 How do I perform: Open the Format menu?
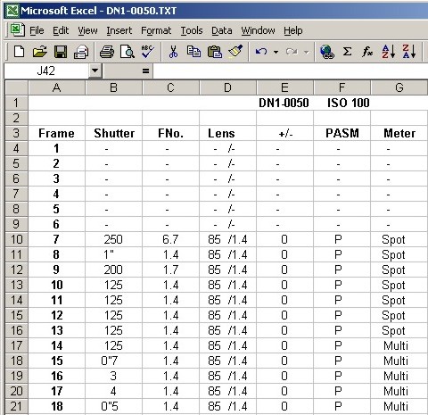(x=156, y=30)
